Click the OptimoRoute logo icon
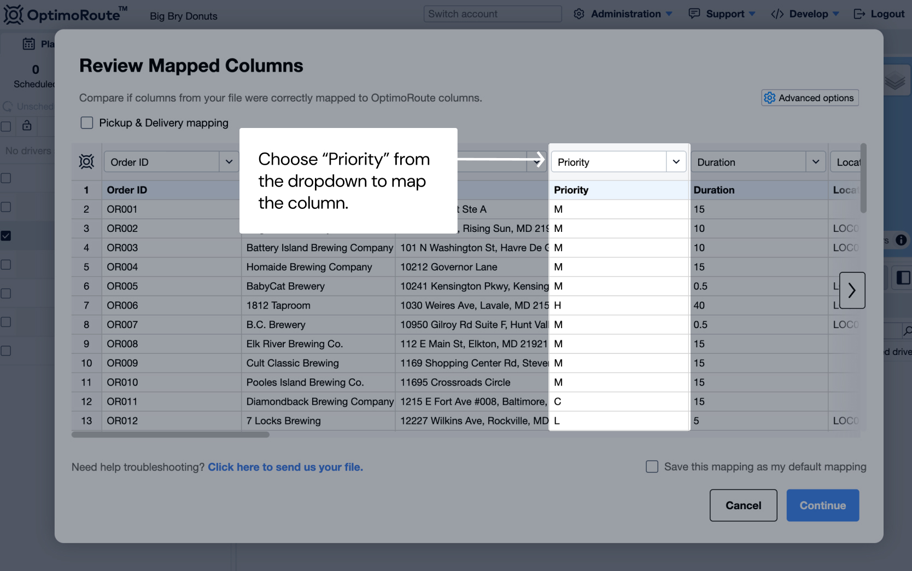 (13, 14)
